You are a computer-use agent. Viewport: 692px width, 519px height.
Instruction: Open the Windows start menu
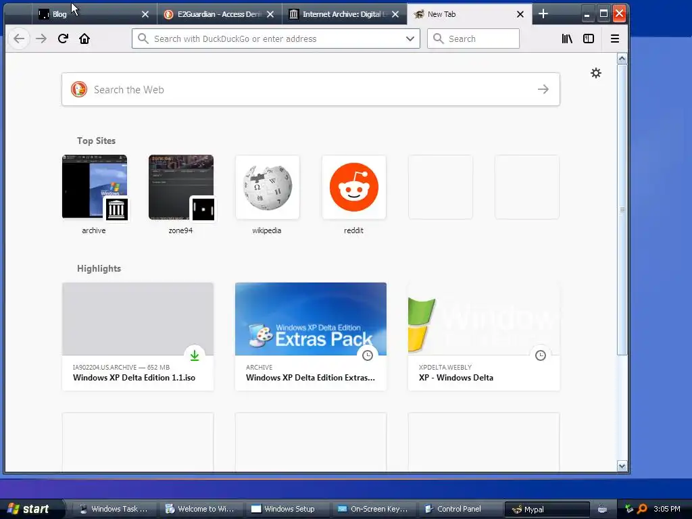coord(31,509)
